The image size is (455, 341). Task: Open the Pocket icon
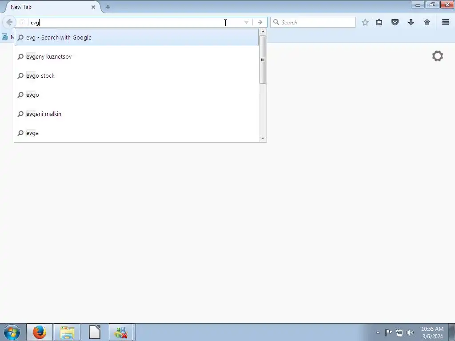[395, 22]
